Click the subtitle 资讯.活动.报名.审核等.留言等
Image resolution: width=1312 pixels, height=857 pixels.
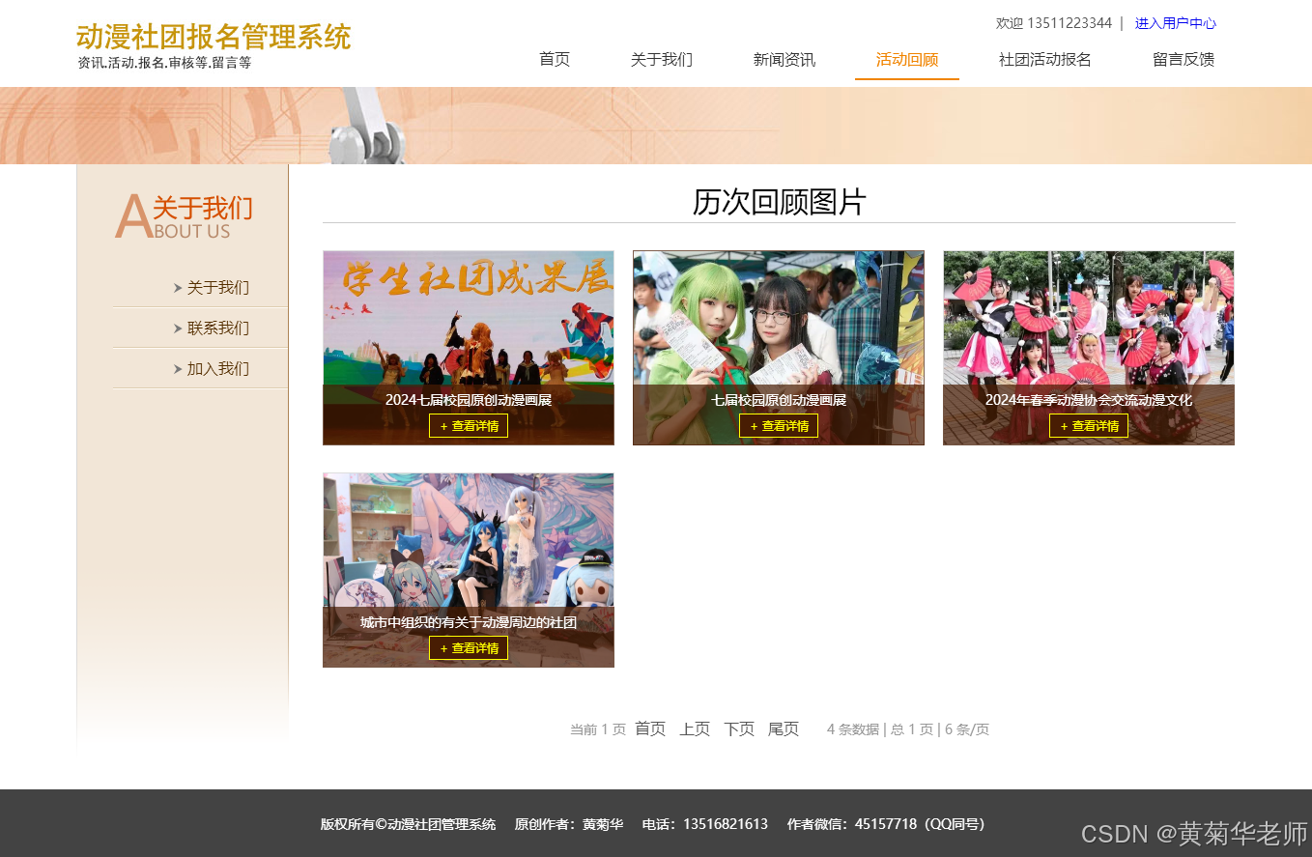[x=164, y=63]
